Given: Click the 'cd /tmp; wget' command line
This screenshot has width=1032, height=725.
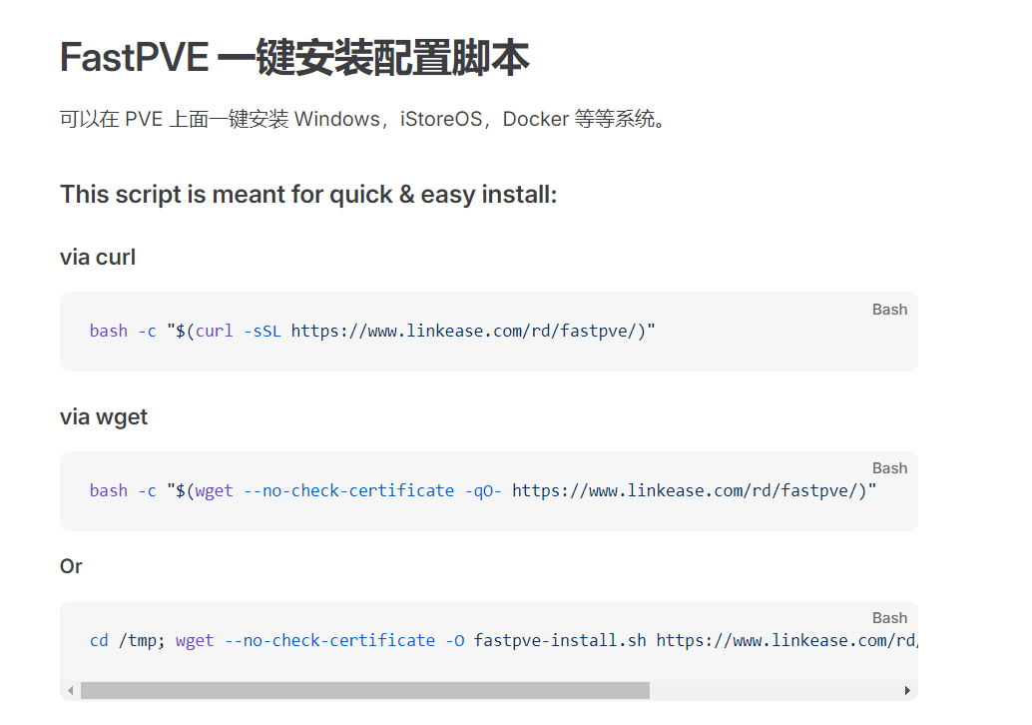Looking at the screenshot, I should [503, 640].
